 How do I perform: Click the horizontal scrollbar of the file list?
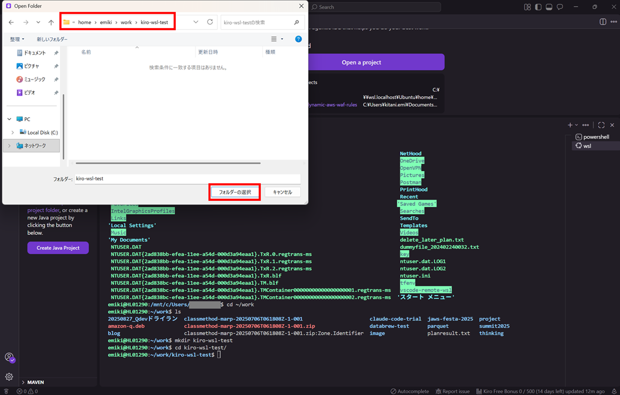click(x=168, y=163)
